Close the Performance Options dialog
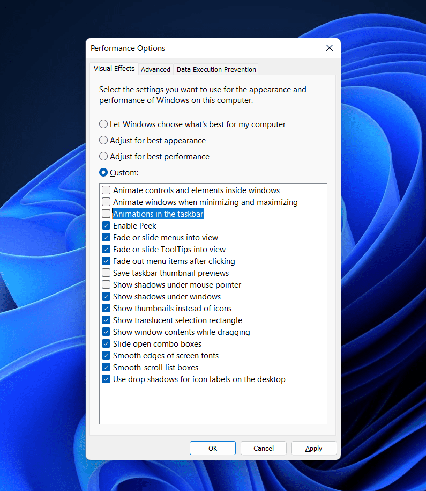Viewport: 426px width, 491px height. coord(330,48)
